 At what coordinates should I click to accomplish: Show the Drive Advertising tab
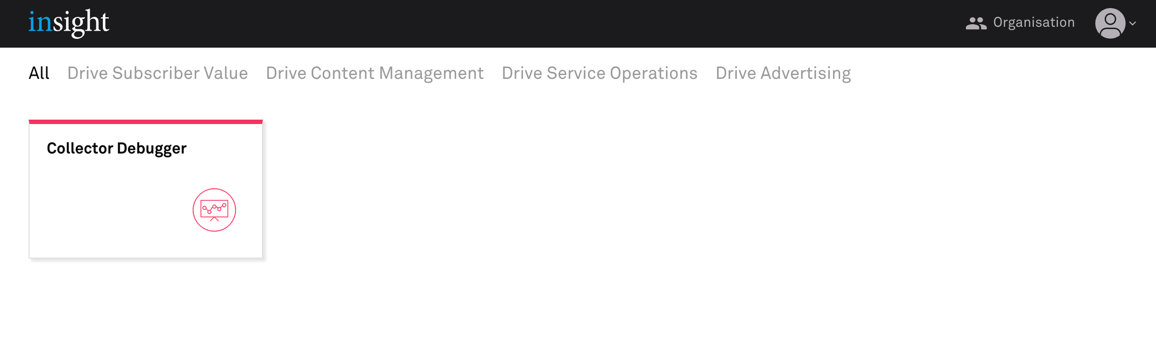(783, 73)
